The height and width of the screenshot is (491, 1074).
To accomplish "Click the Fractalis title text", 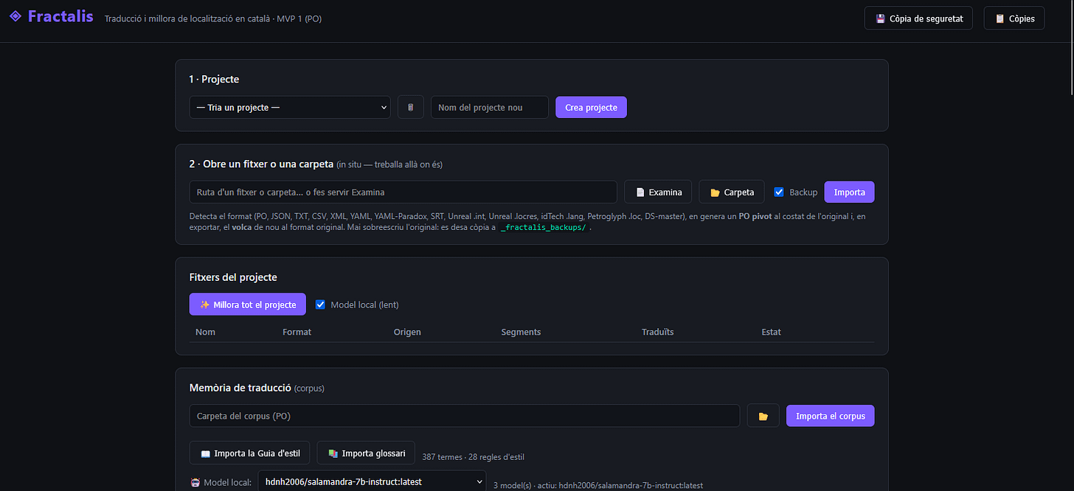I will point(60,15).
